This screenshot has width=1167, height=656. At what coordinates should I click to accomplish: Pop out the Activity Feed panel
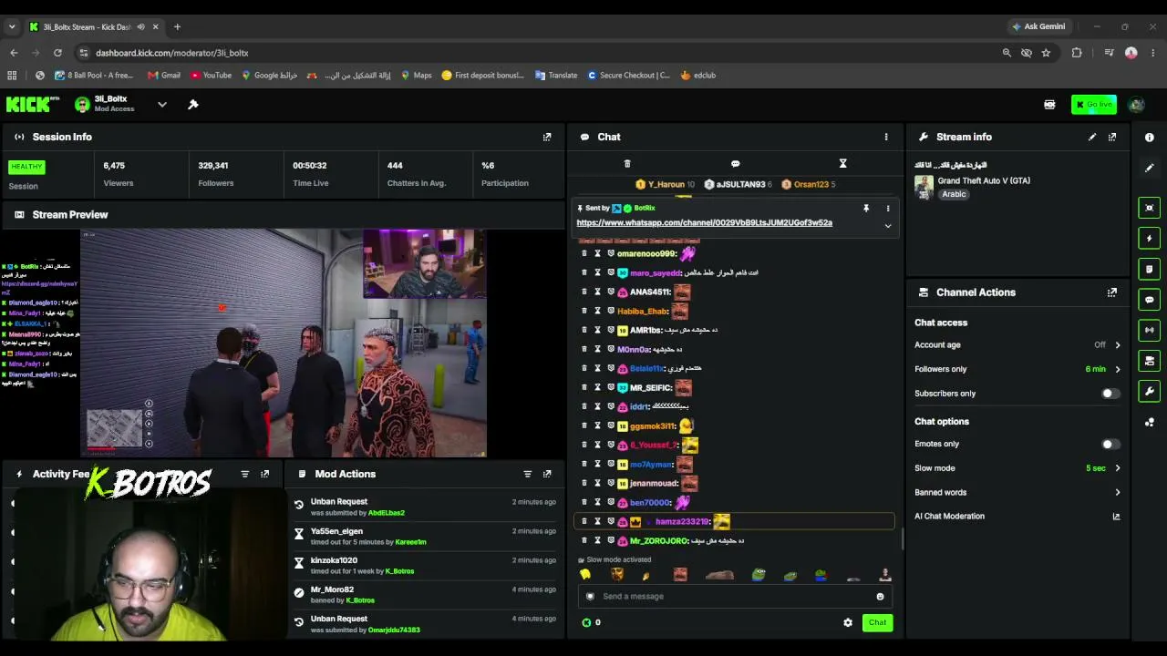265,474
